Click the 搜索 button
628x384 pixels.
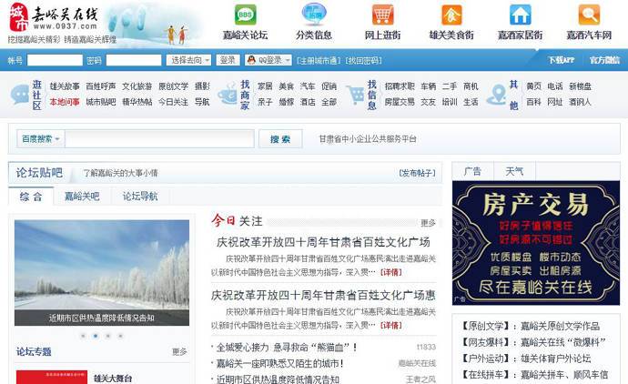[280, 139]
